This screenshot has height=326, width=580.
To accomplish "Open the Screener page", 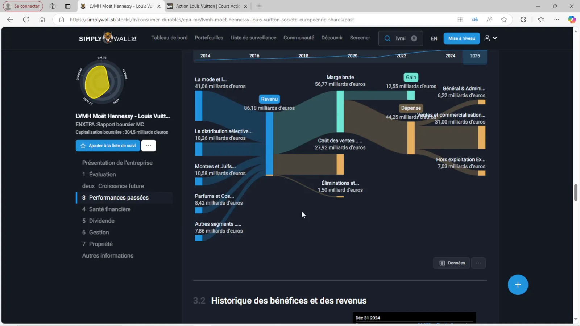I will coord(360,38).
